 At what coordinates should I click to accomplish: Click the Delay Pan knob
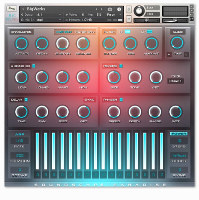click(x=42, y=112)
